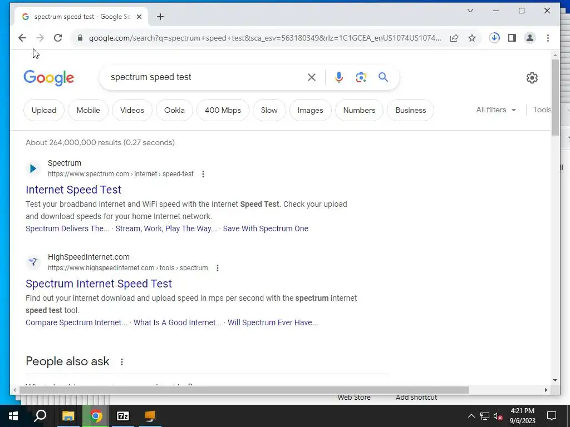570x427 pixels.
Task: Open the Tools option
Action: pos(542,110)
